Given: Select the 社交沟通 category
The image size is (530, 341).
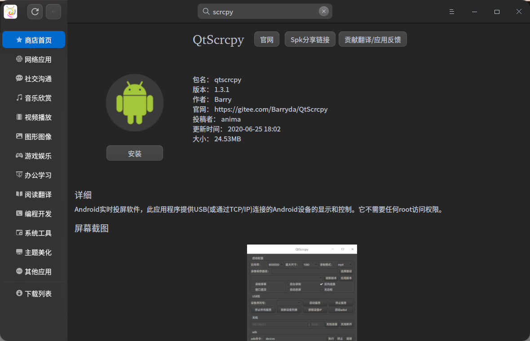Looking at the screenshot, I should [x=34, y=79].
